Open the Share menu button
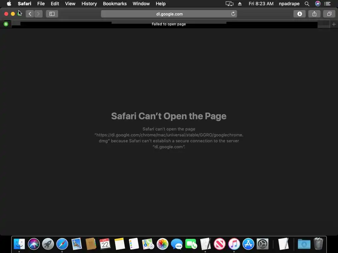Screen dimensions: 338x253 coord(314,14)
